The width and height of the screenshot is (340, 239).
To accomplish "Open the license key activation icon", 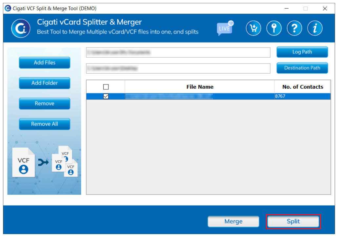I will (274, 28).
